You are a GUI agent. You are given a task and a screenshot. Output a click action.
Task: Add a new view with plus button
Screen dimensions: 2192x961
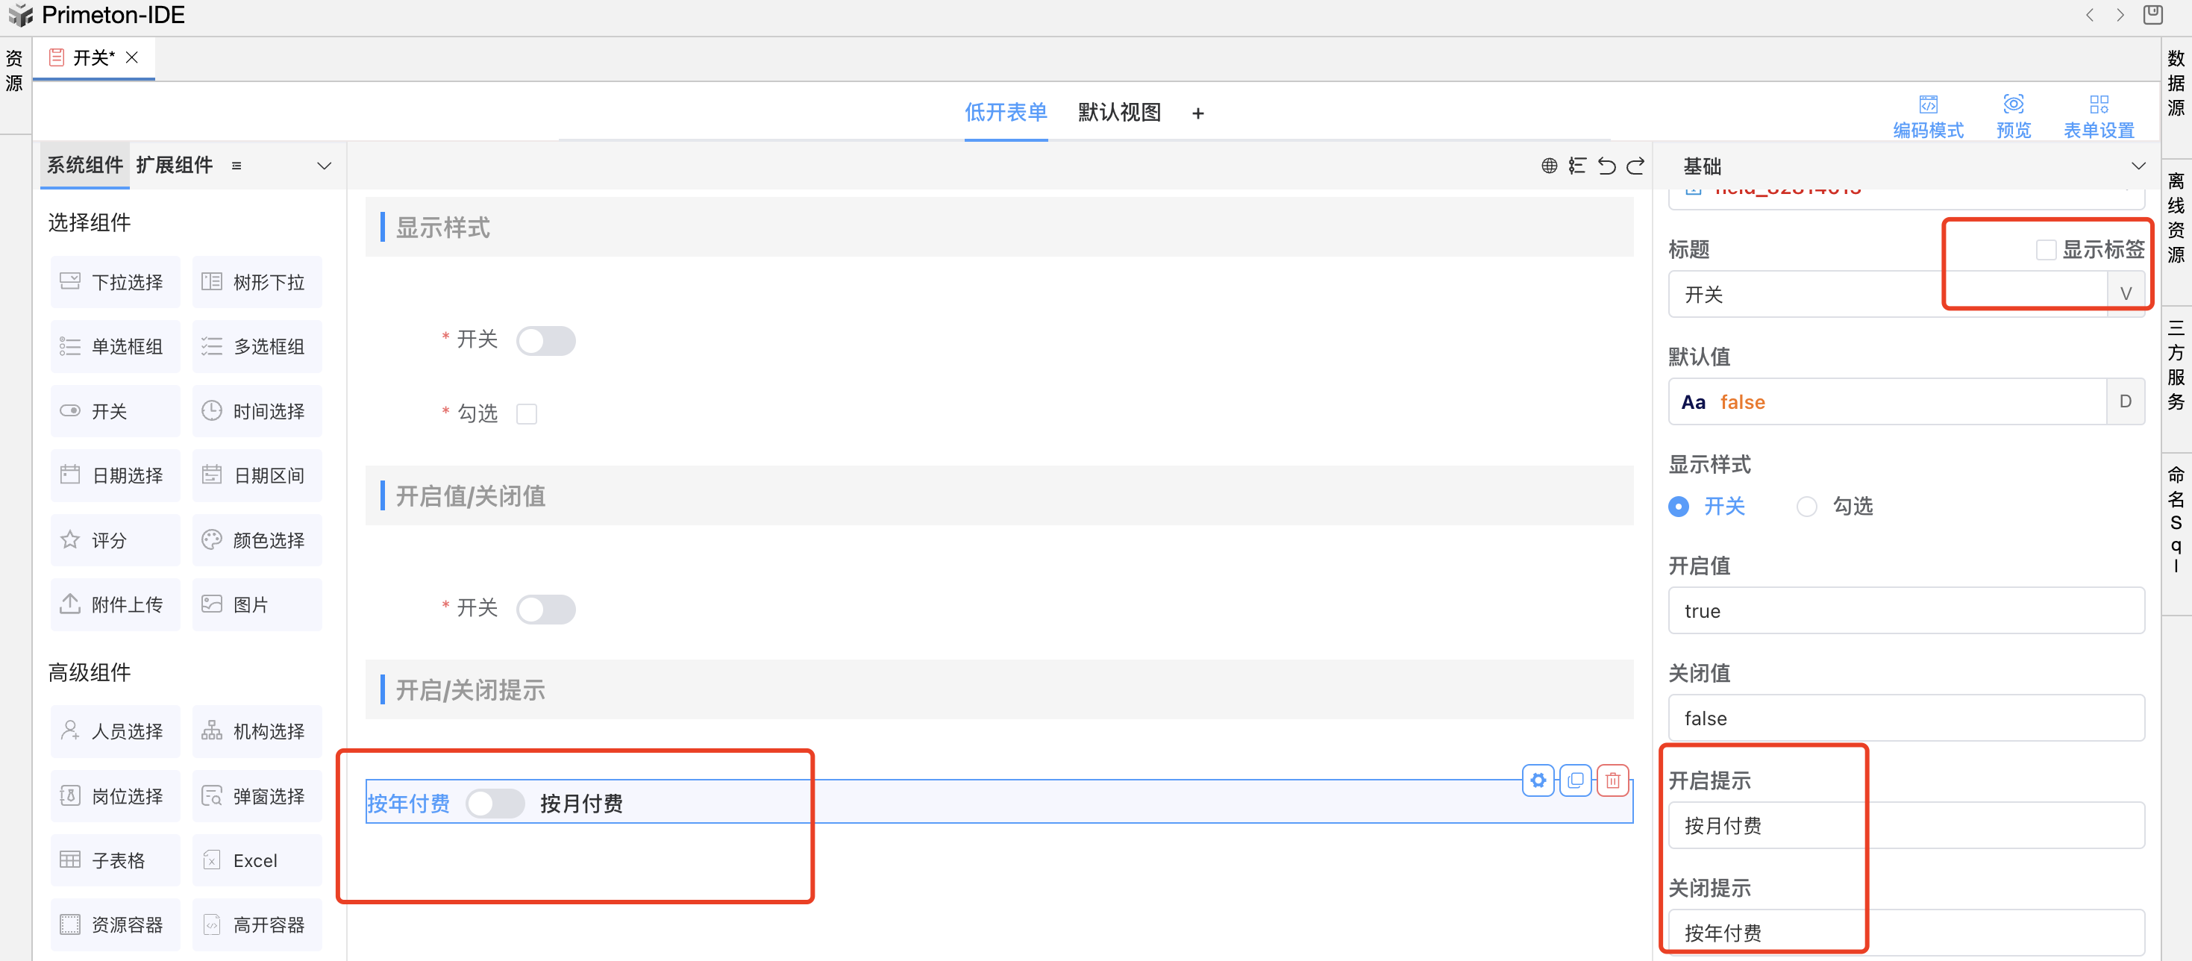tap(1197, 113)
